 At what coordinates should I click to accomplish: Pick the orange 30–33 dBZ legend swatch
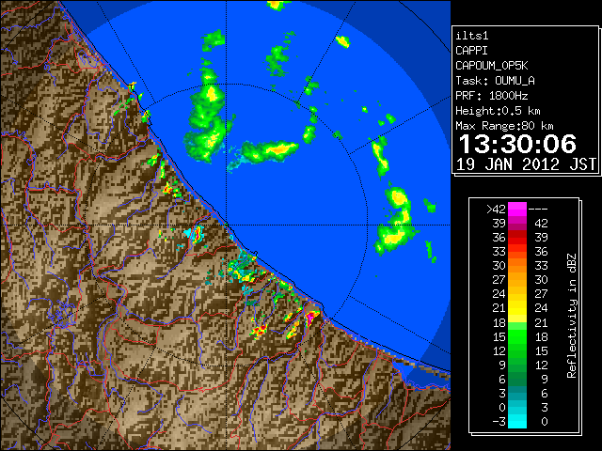point(517,265)
